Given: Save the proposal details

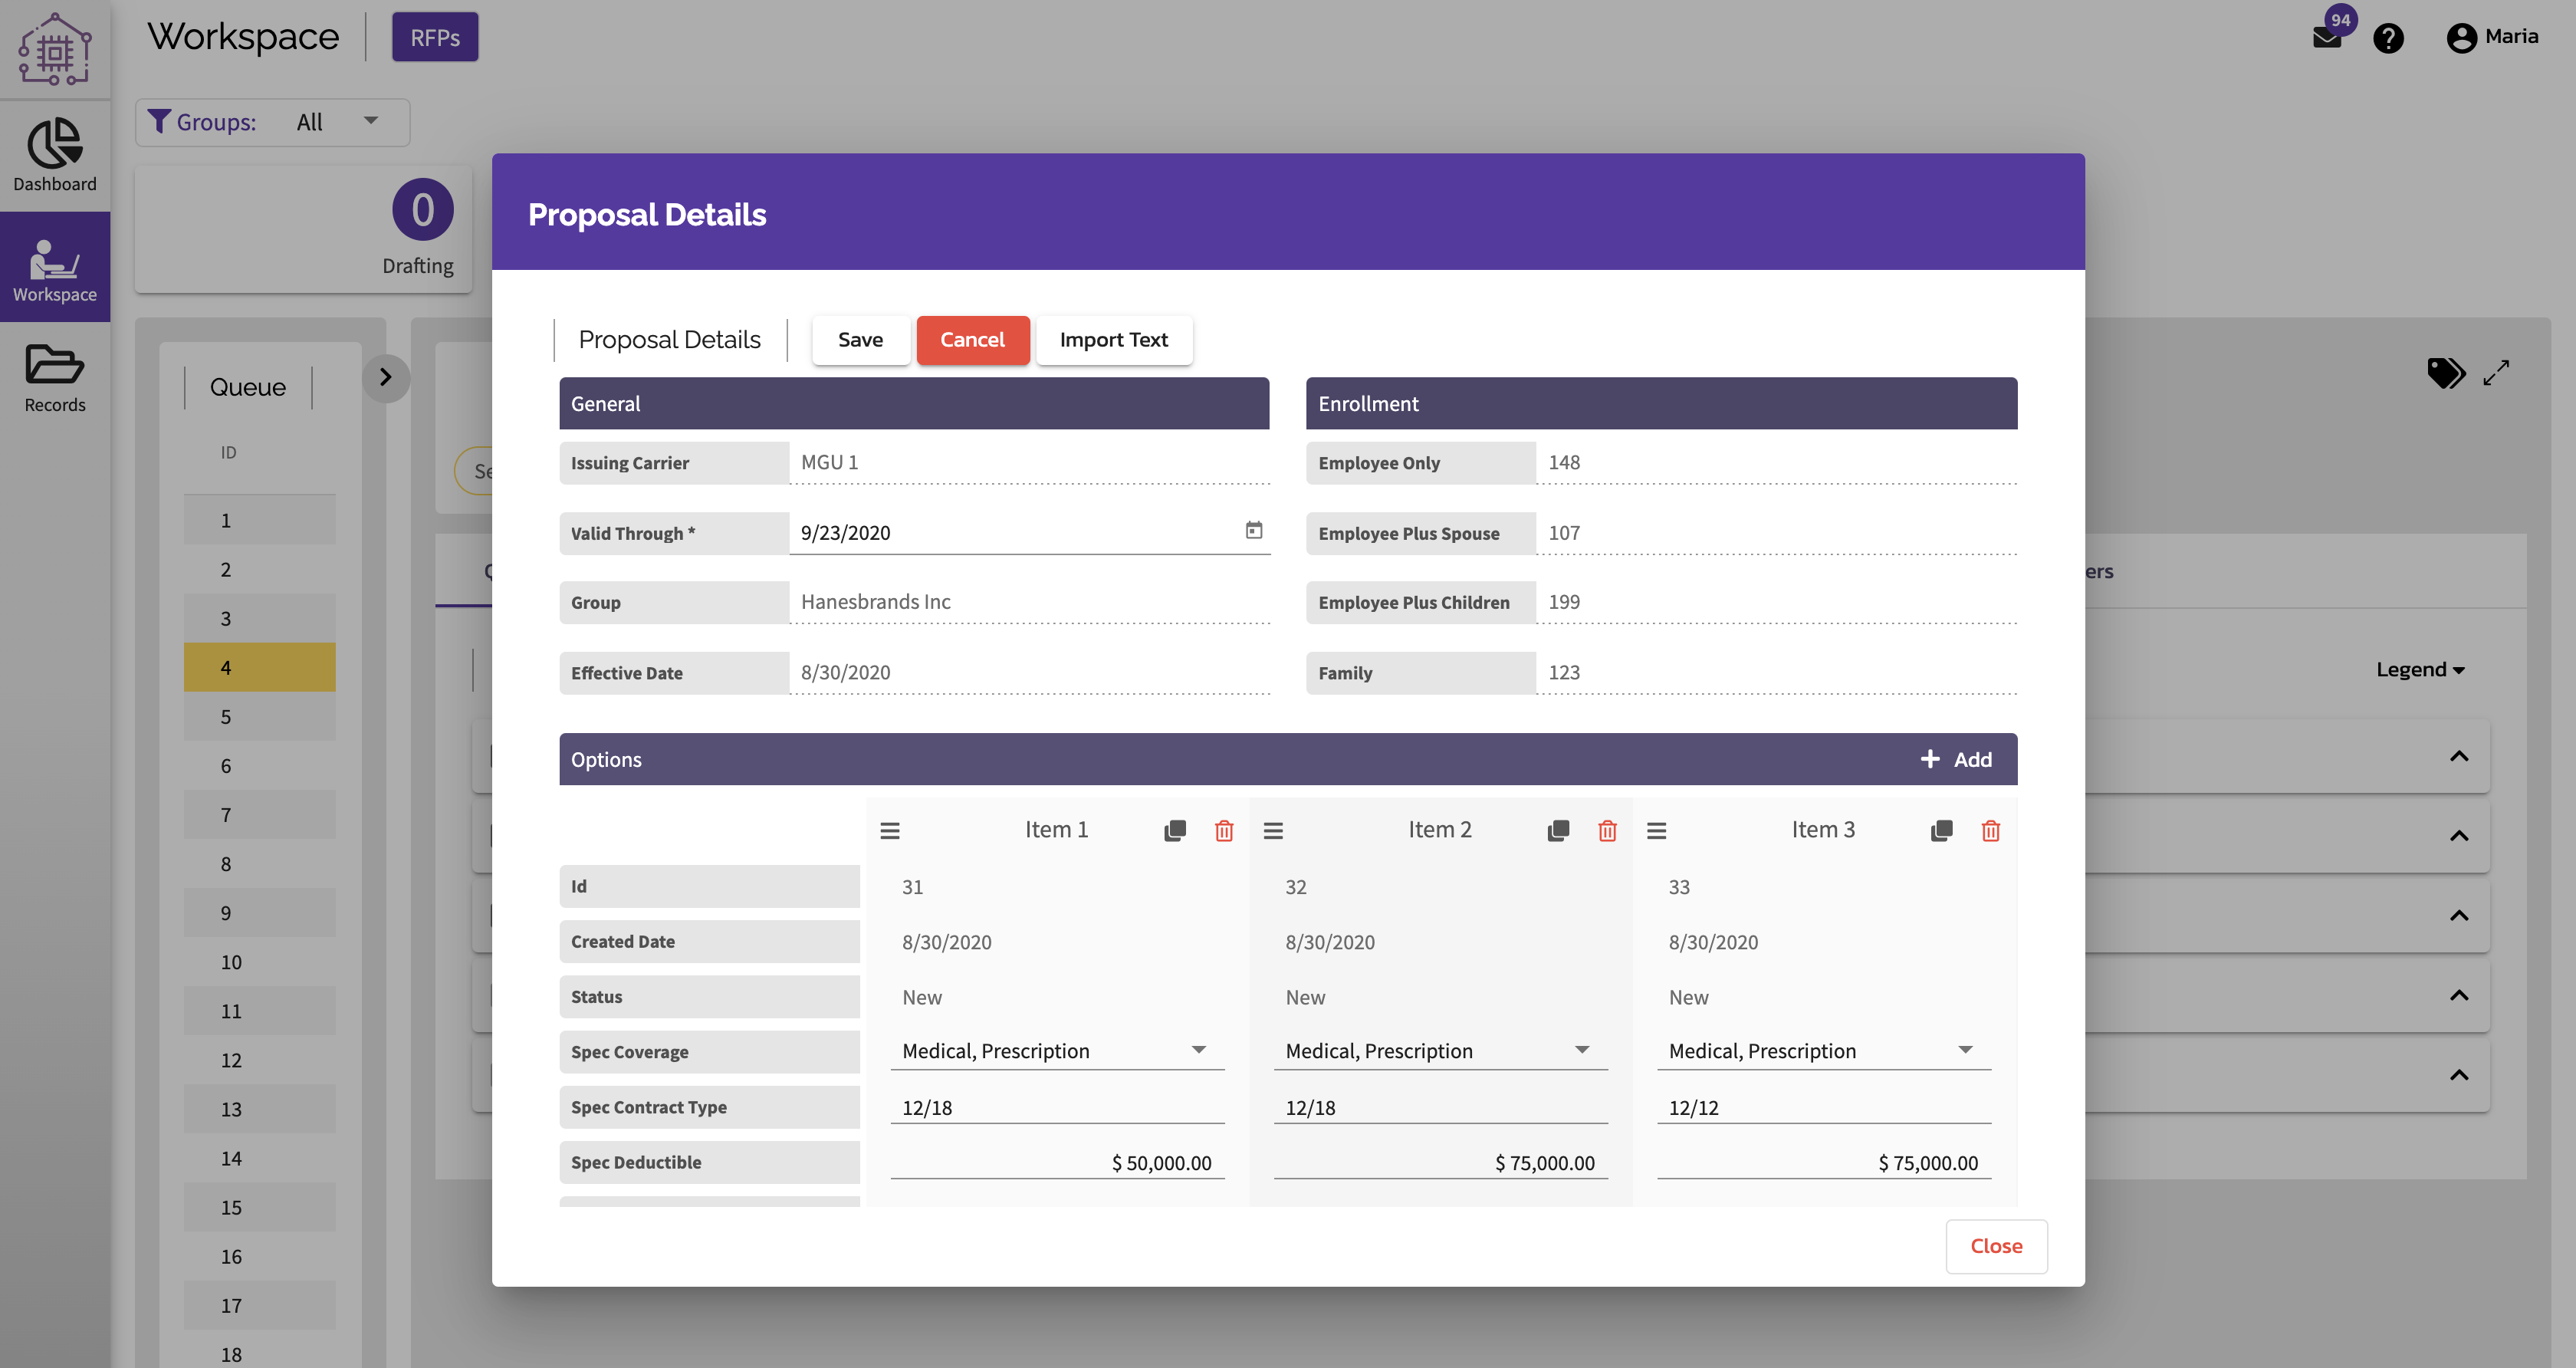Looking at the screenshot, I should 860,340.
